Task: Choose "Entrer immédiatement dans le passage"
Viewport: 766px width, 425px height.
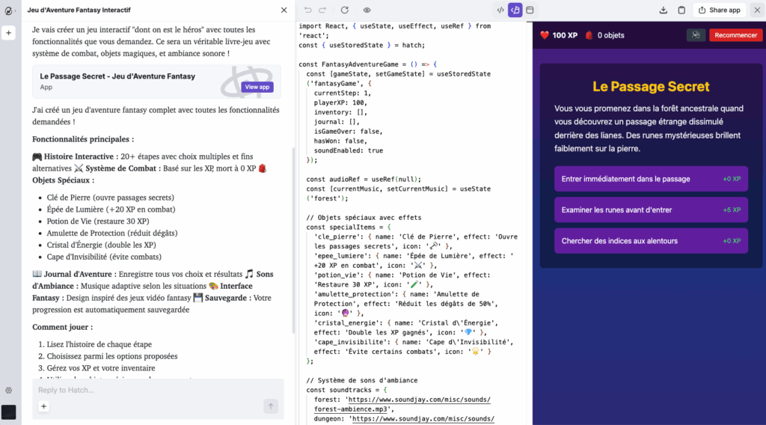Action: [x=651, y=179]
